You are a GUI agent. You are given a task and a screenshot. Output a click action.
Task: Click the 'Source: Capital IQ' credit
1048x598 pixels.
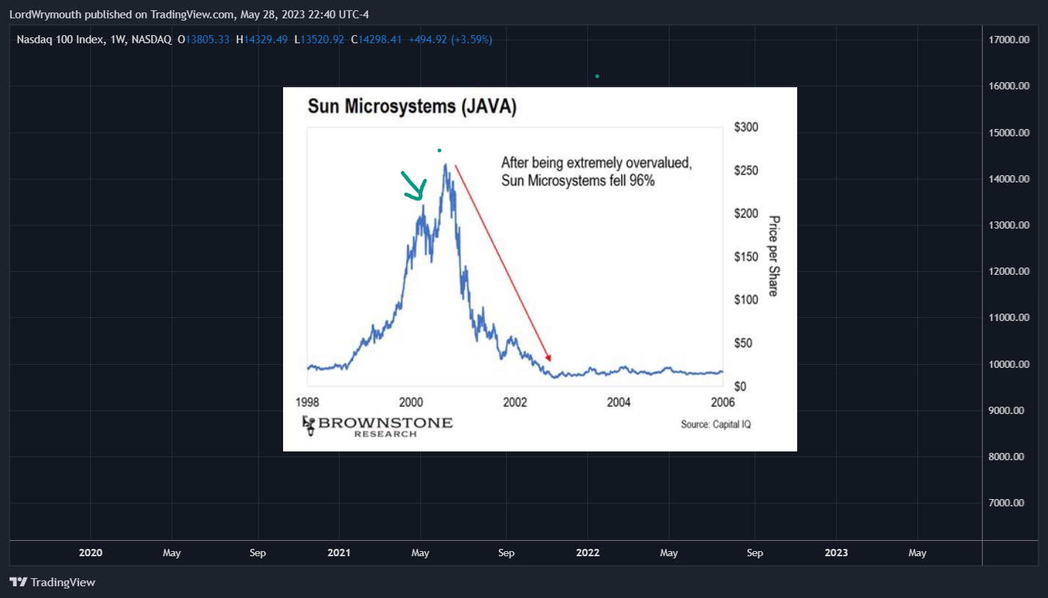(x=716, y=424)
